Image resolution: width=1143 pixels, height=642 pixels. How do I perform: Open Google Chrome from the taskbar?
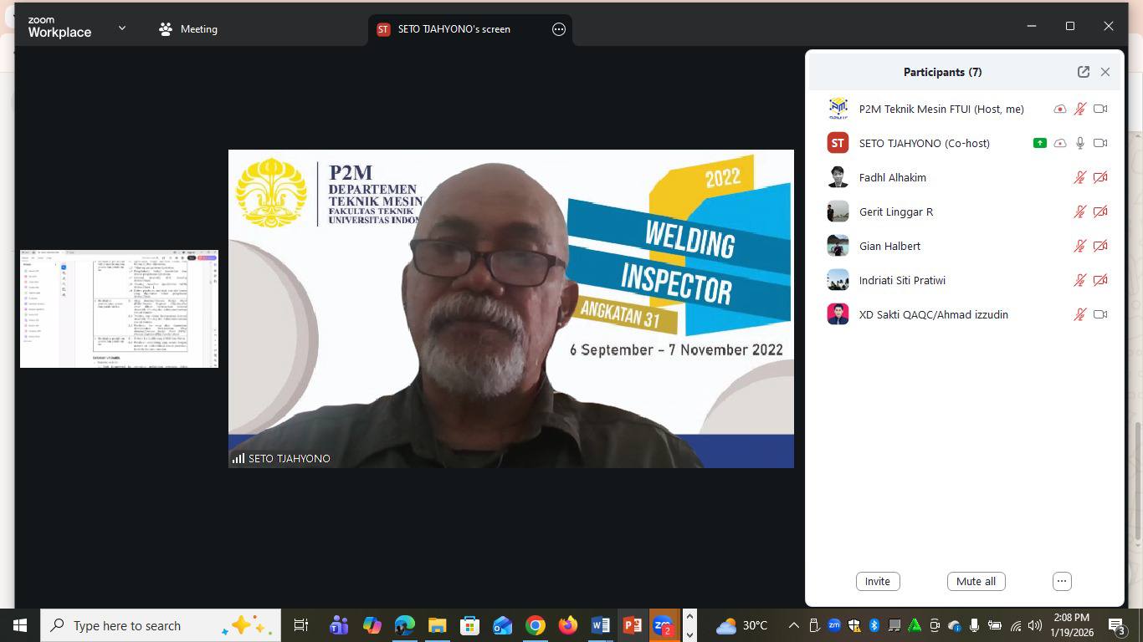point(536,625)
